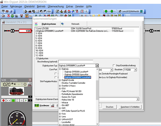Click the Drucken button
The image size is (161, 126).
click(110, 107)
